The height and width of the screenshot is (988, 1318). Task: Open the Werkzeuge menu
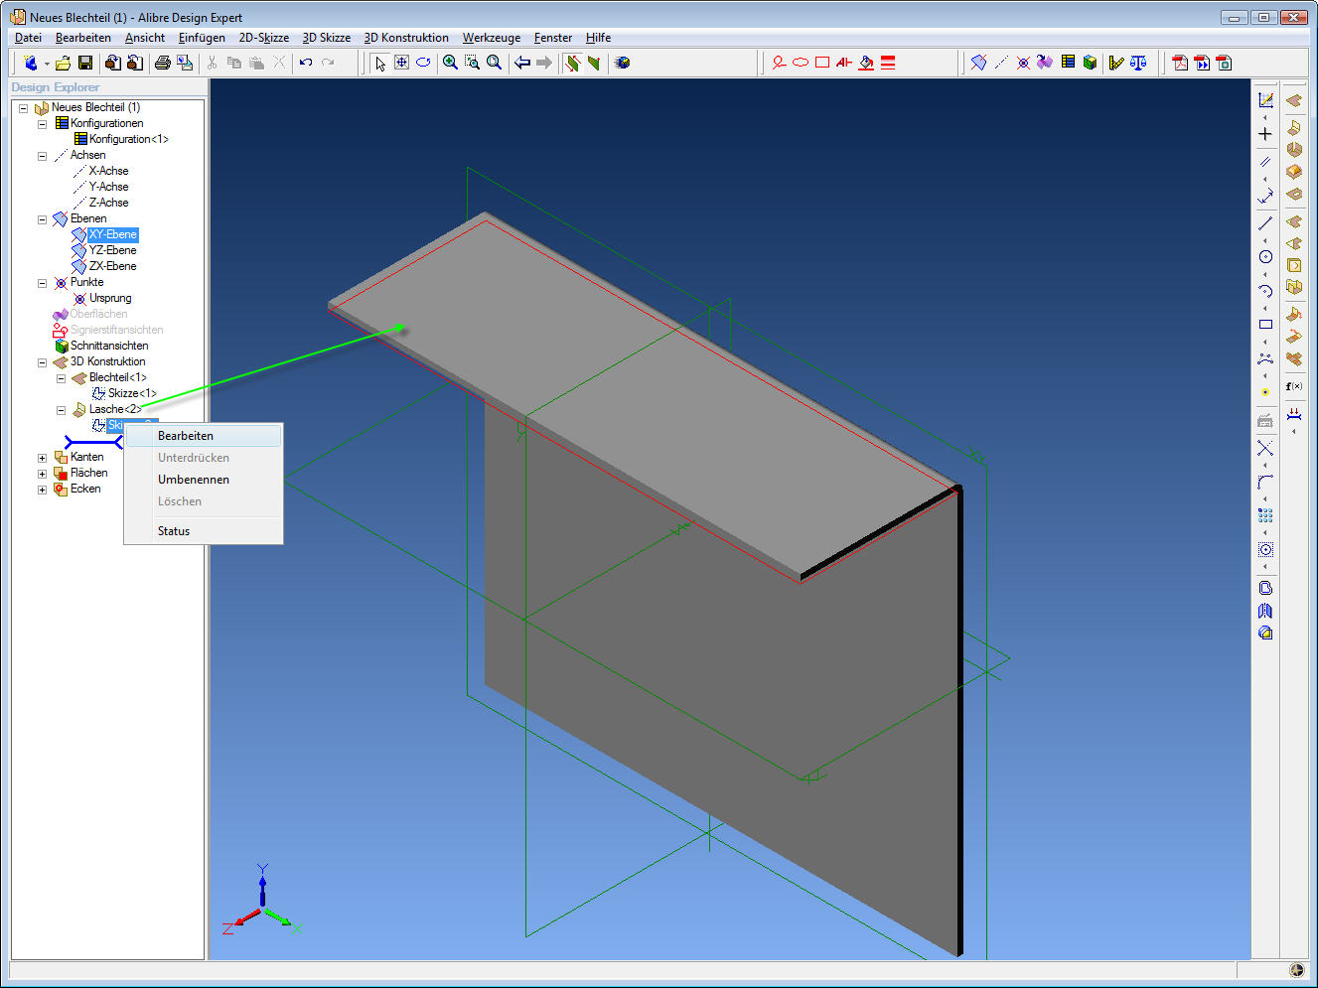[x=492, y=38]
